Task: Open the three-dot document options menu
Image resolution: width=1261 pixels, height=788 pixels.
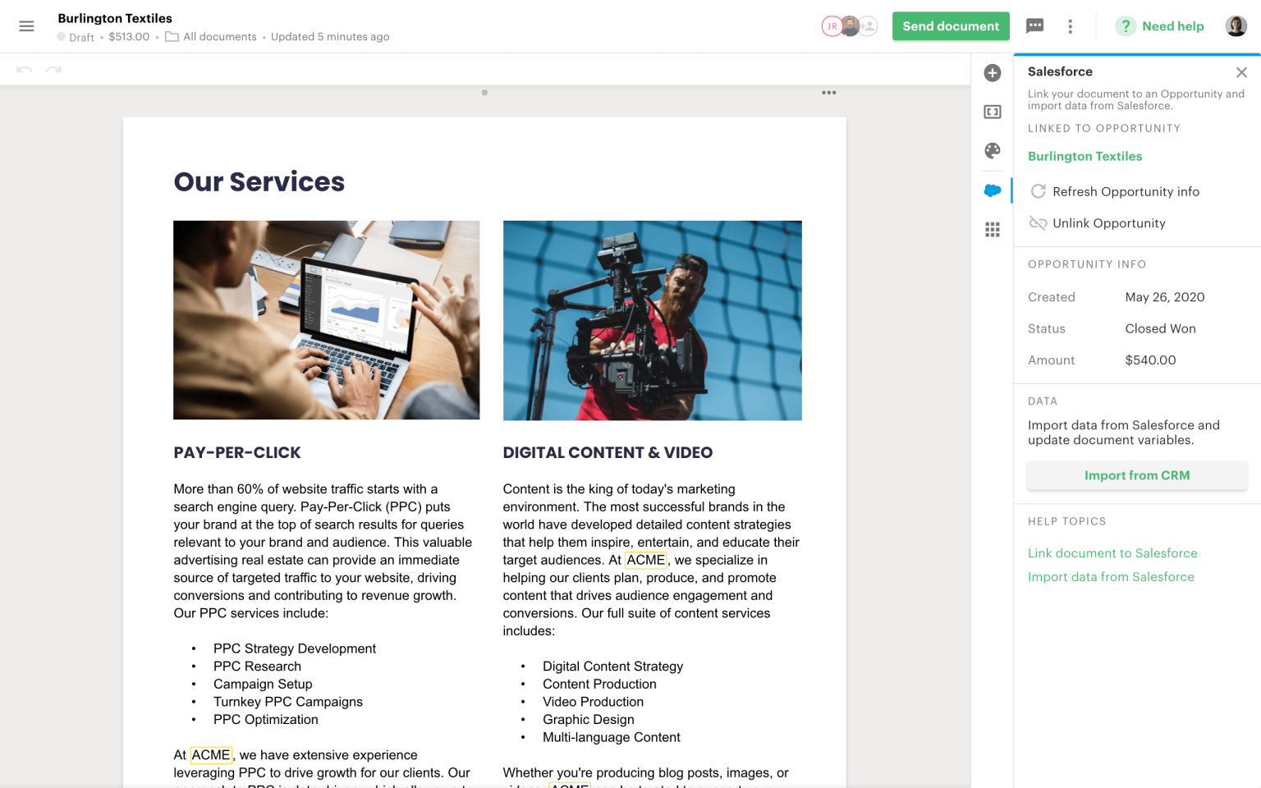Action: pos(1071,25)
